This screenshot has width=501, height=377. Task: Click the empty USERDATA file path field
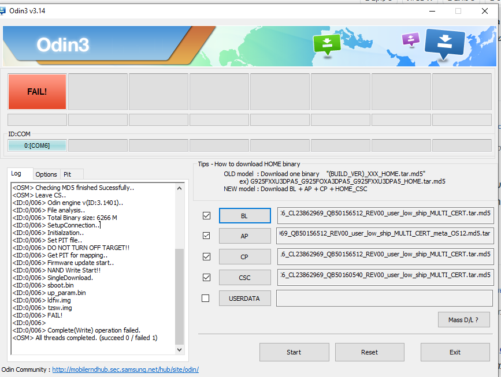pyautogui.click(x=385, y=298)
